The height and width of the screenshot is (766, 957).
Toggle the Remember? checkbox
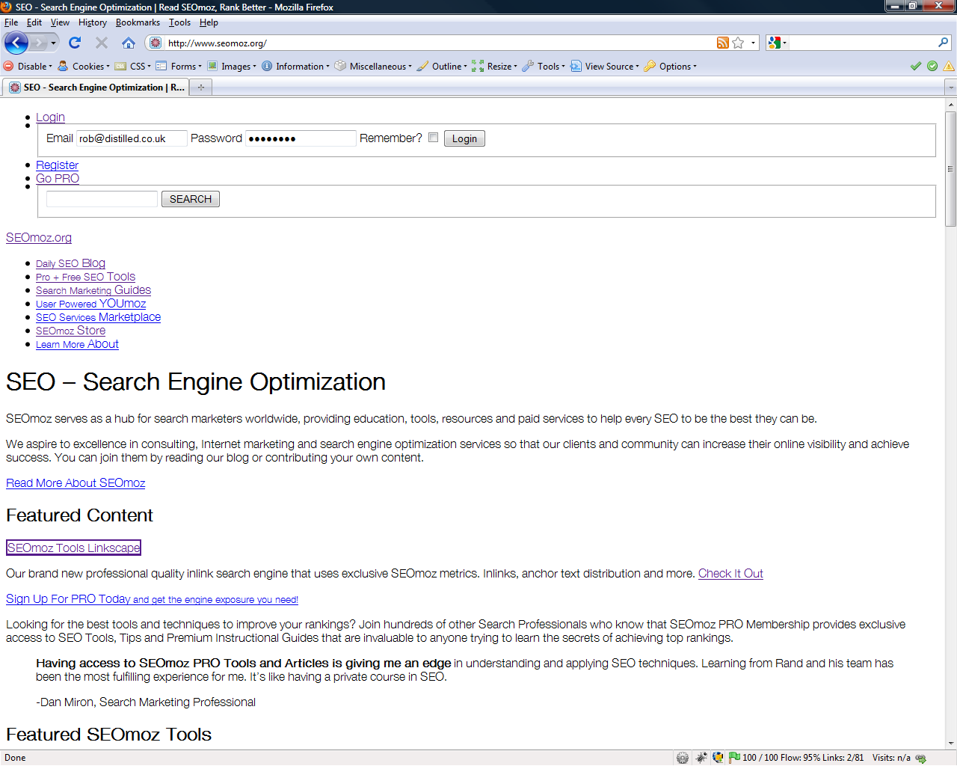(x=433, y=138)
